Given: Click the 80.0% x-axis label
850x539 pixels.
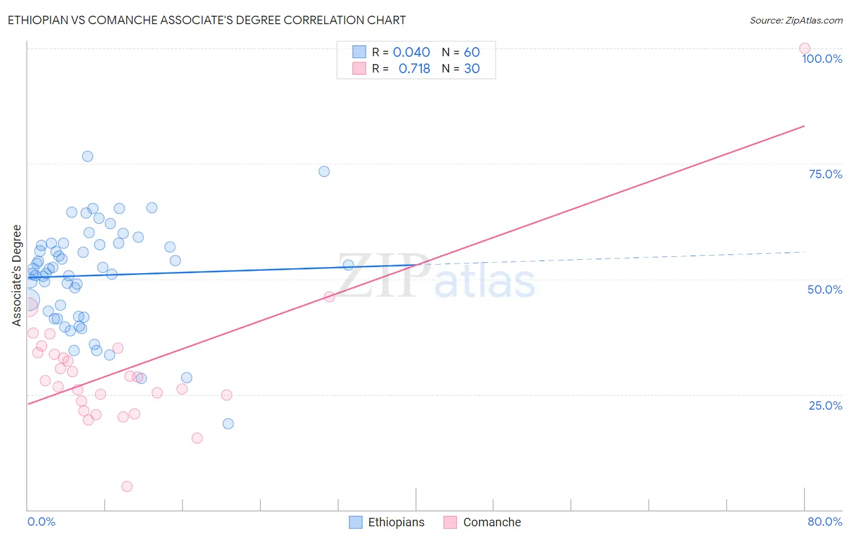Looking at the screenshot, I should tap(825, 521).
